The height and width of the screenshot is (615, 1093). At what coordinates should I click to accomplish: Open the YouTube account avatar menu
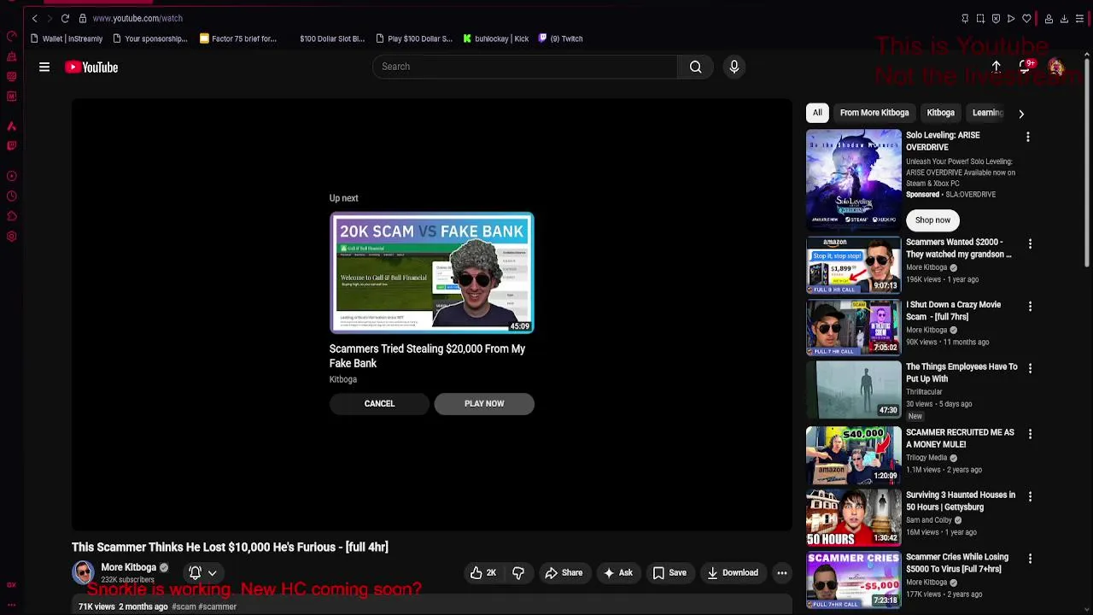pos(1056,67)
